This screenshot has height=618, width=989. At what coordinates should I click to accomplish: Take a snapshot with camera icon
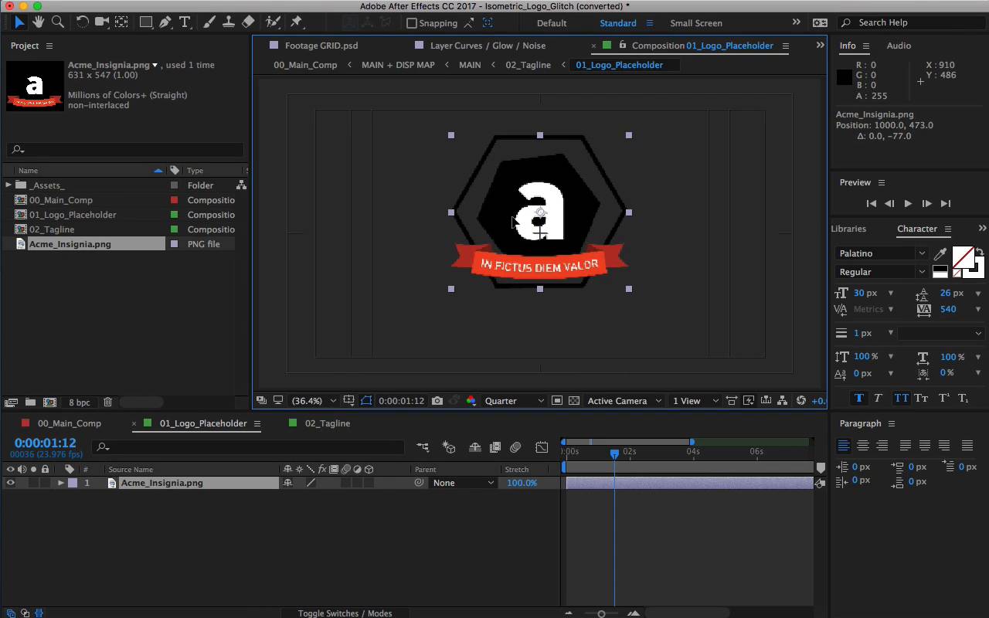point(437,401)
